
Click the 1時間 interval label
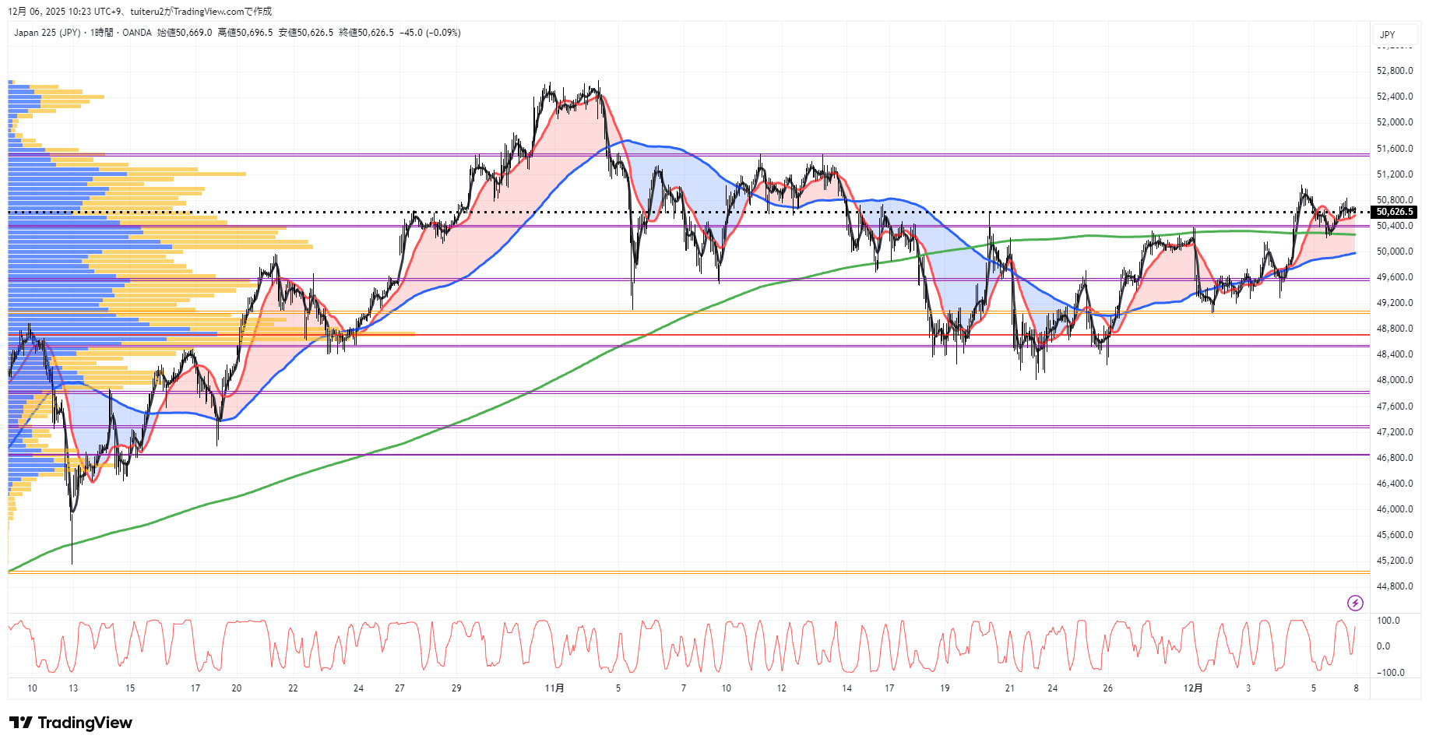pyautogui.click(x=101, y=33)
